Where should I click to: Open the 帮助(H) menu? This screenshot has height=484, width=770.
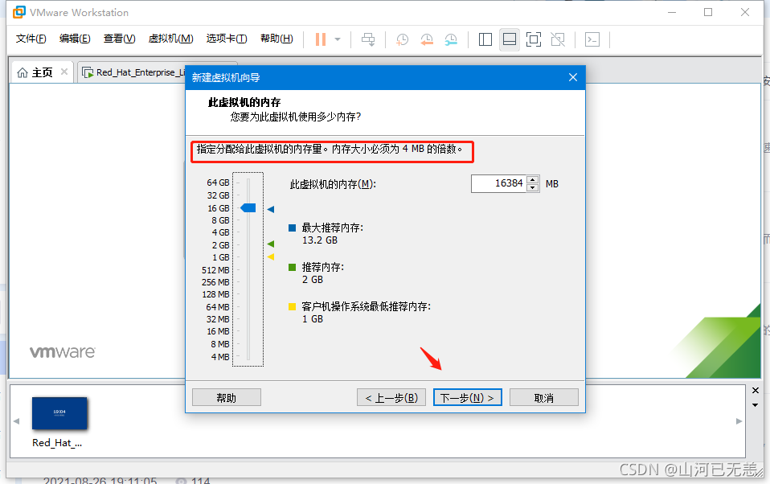(276, 39)
